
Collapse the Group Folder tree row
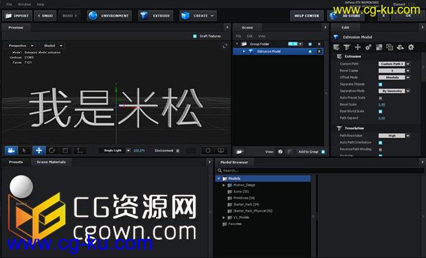pos(237,44)
